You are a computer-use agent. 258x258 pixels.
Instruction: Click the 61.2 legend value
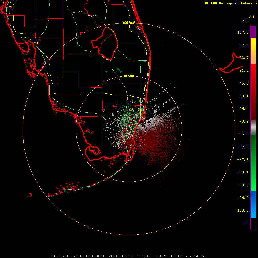point(244,71)
